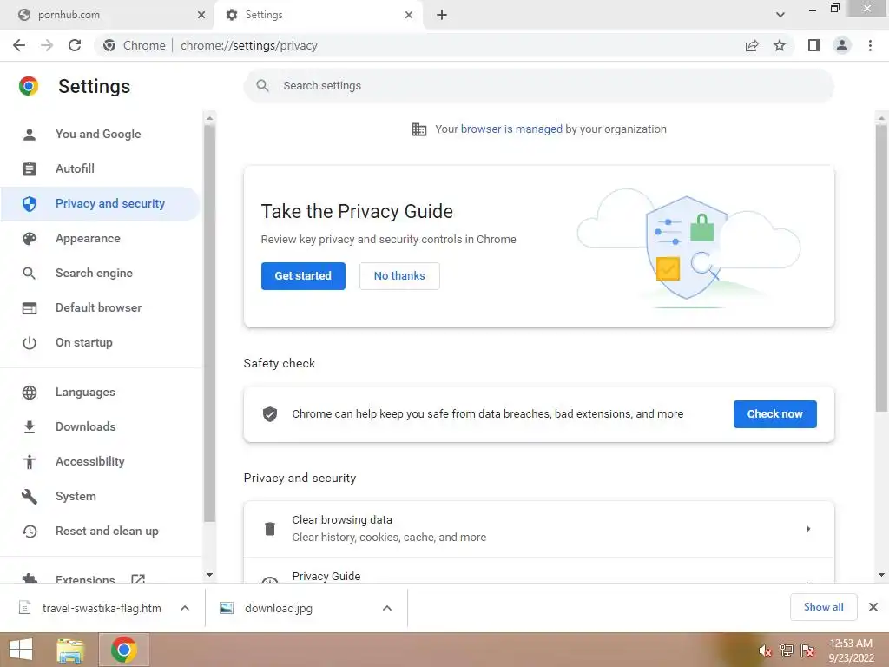
Task: Expand options for download.jpg
Action: [387, 608]
